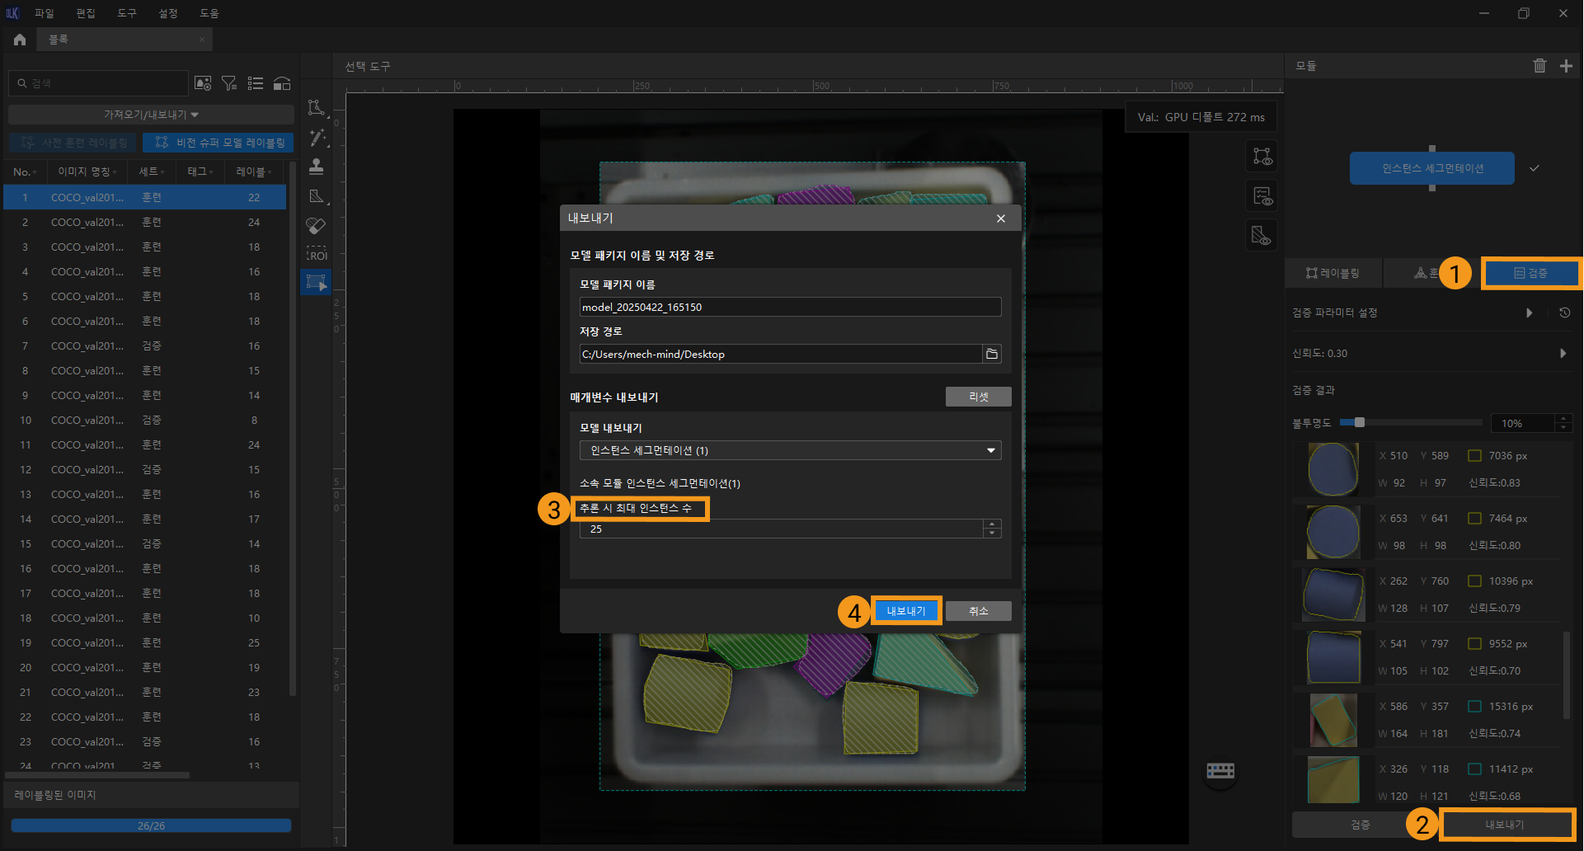Browse save path with folder icon
Screen dimensions: 1584x851
point(992,354)
